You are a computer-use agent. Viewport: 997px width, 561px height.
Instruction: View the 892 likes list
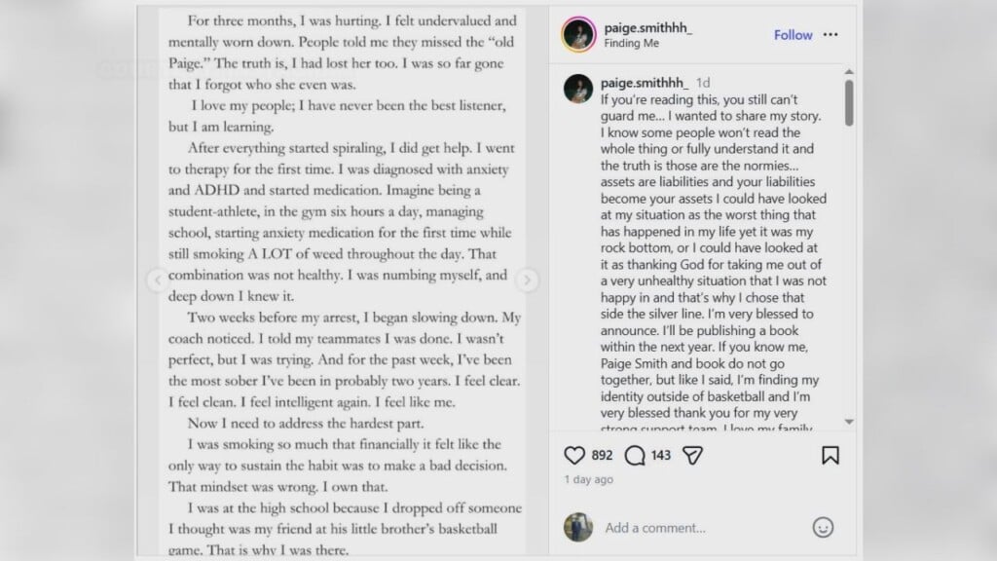(x=602, y=455)
